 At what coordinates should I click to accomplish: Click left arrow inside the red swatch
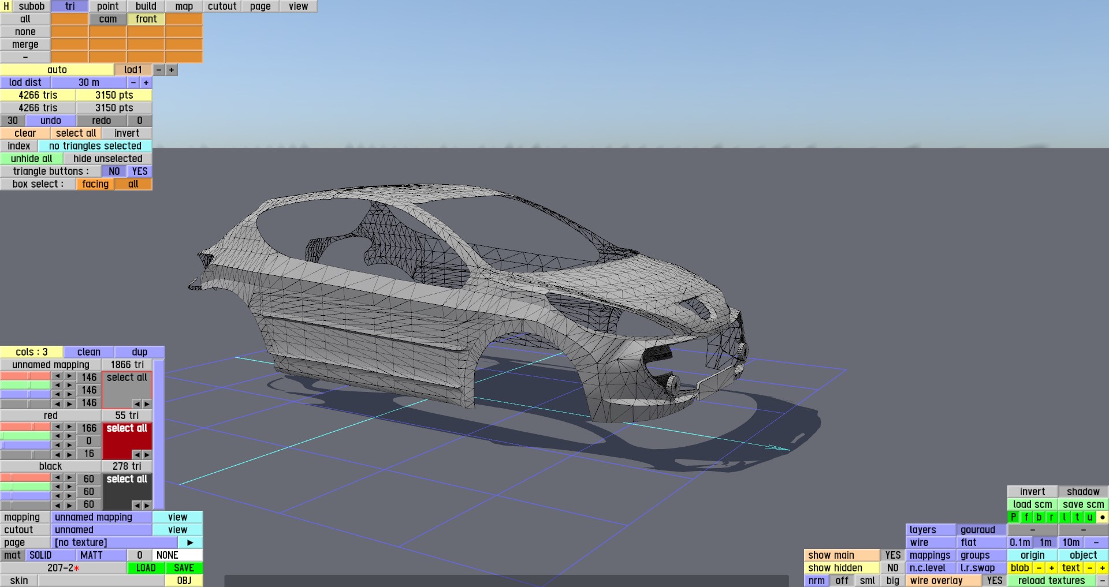pyautogui.click(x=136, y=455)
